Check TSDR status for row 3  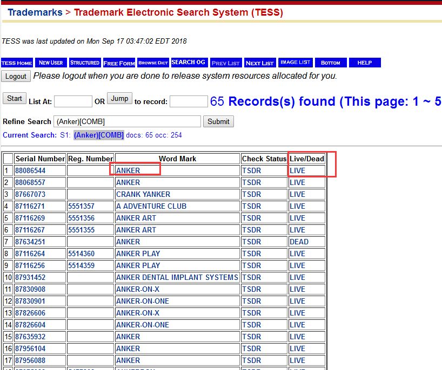click(x=252, y=194)
